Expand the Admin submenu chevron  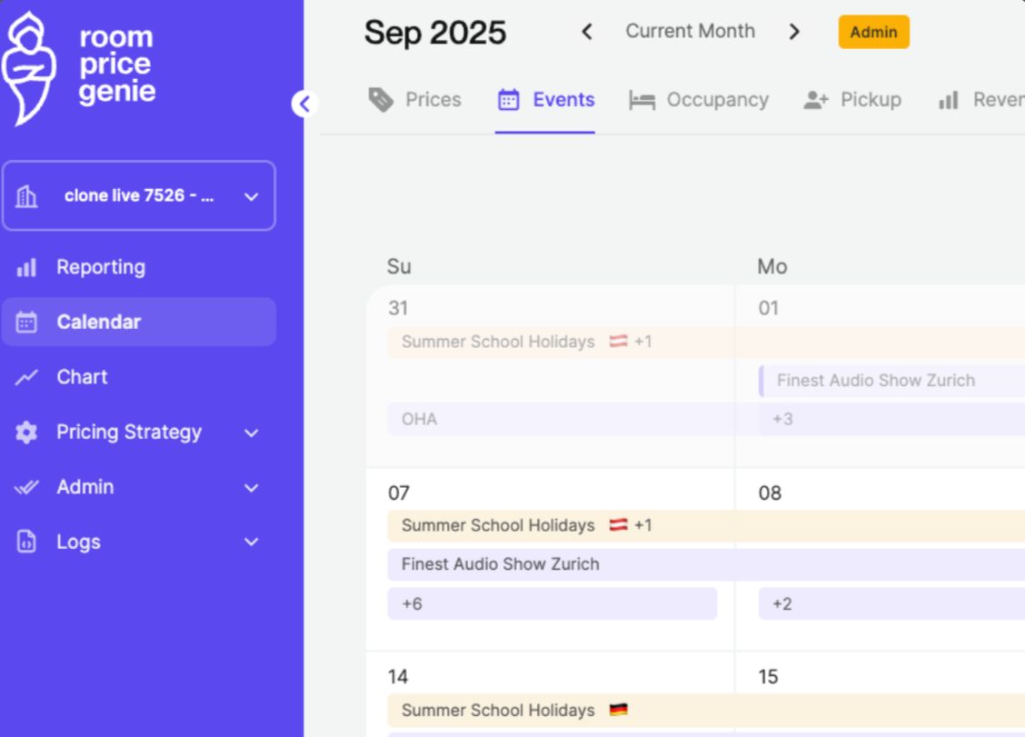[252, 488]
